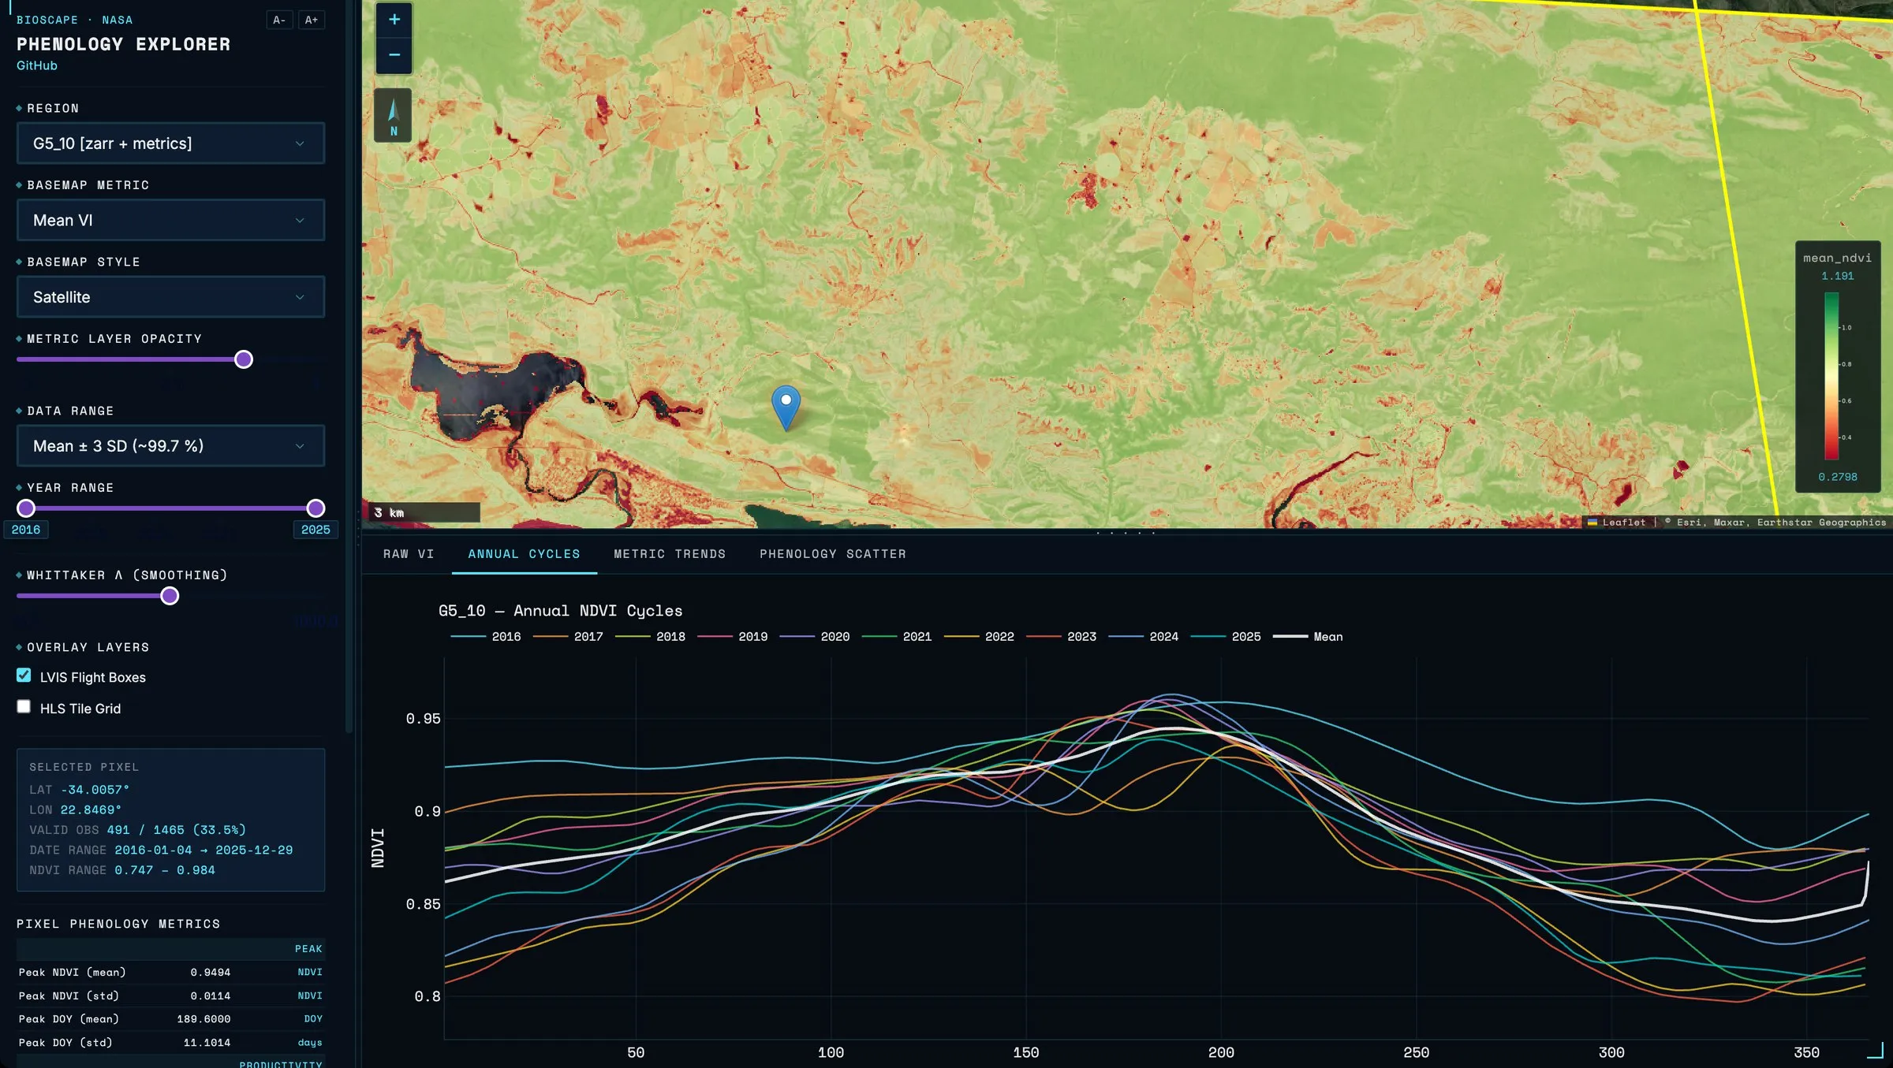
Task: Click the Peak DOY (mean) value 189.6000
Action: click(x=203, y=1019)
